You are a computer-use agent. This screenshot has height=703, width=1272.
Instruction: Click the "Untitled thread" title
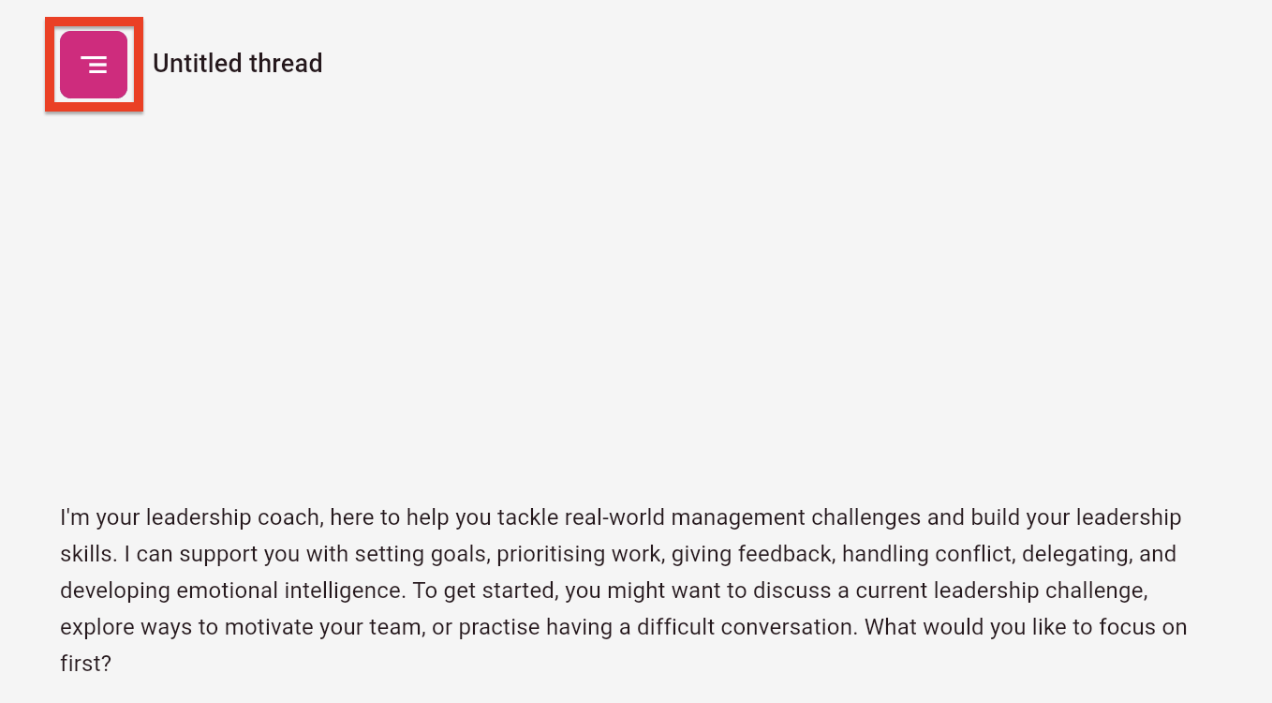tap(237, 64)
